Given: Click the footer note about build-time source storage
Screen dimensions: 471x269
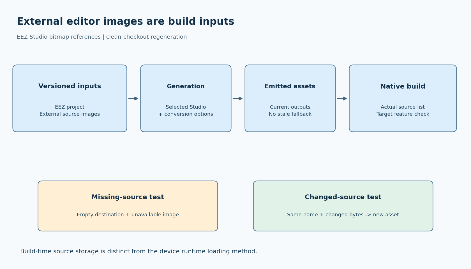Looking at the screenshot, I should [138, 252].
